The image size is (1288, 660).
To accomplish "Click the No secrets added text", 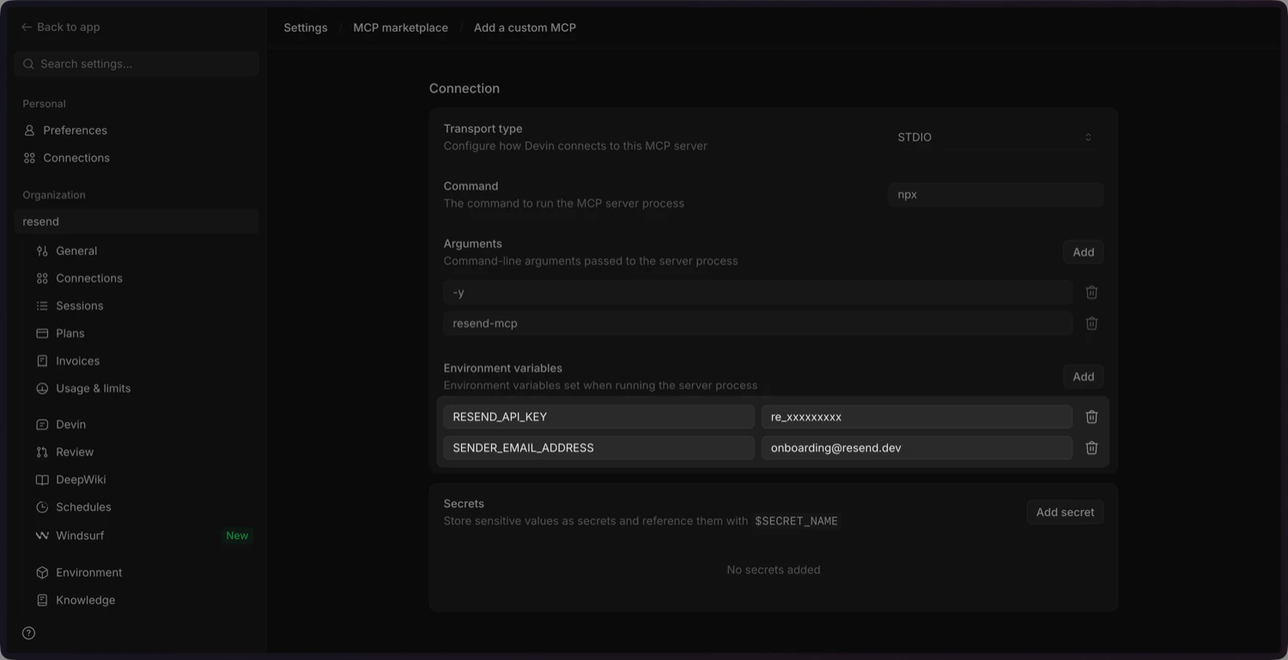I will pyautogui.click(x=773, y=570).
